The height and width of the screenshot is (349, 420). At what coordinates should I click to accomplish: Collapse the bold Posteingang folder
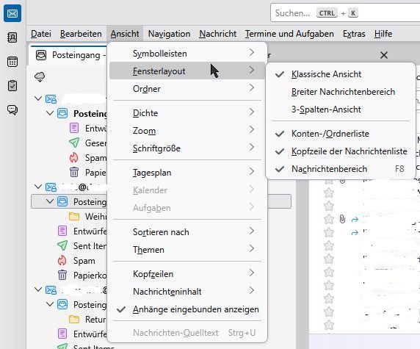[x=50, y=113]
